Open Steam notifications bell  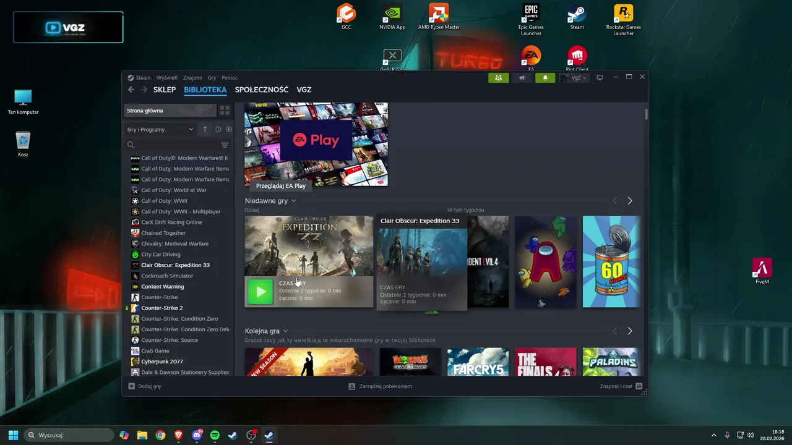point(545,78)
